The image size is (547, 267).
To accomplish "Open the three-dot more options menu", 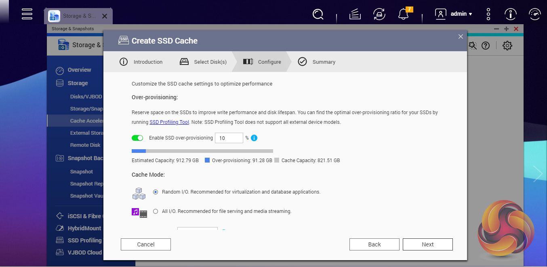I will (x=488, y=14).
